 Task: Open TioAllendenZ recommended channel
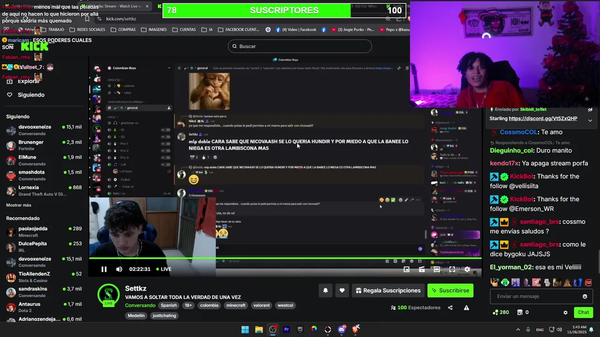(x=44, y=277)
